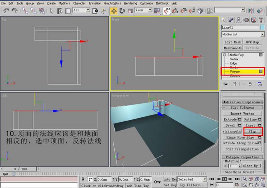
Task: Click the Flip button
Action: [x=252, y=131]
